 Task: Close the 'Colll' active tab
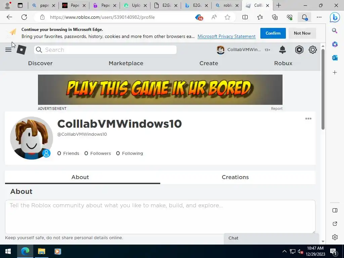tap(267, 5)
